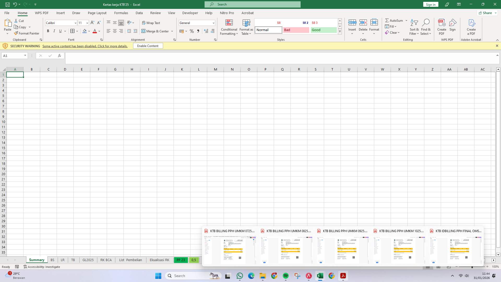The width and height of the screenshot is (501, 282).
Task: Open Conditional Formatting options
Action: [x=229, y=27]
